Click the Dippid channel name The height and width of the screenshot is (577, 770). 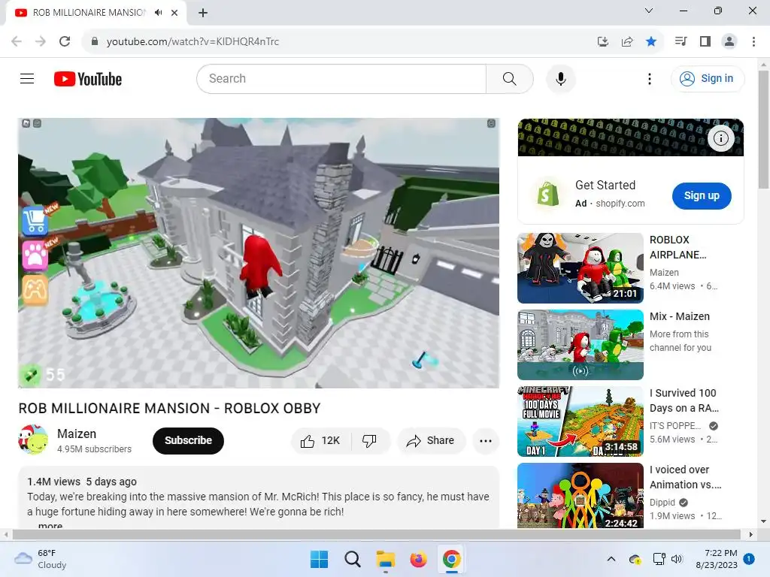662,503
